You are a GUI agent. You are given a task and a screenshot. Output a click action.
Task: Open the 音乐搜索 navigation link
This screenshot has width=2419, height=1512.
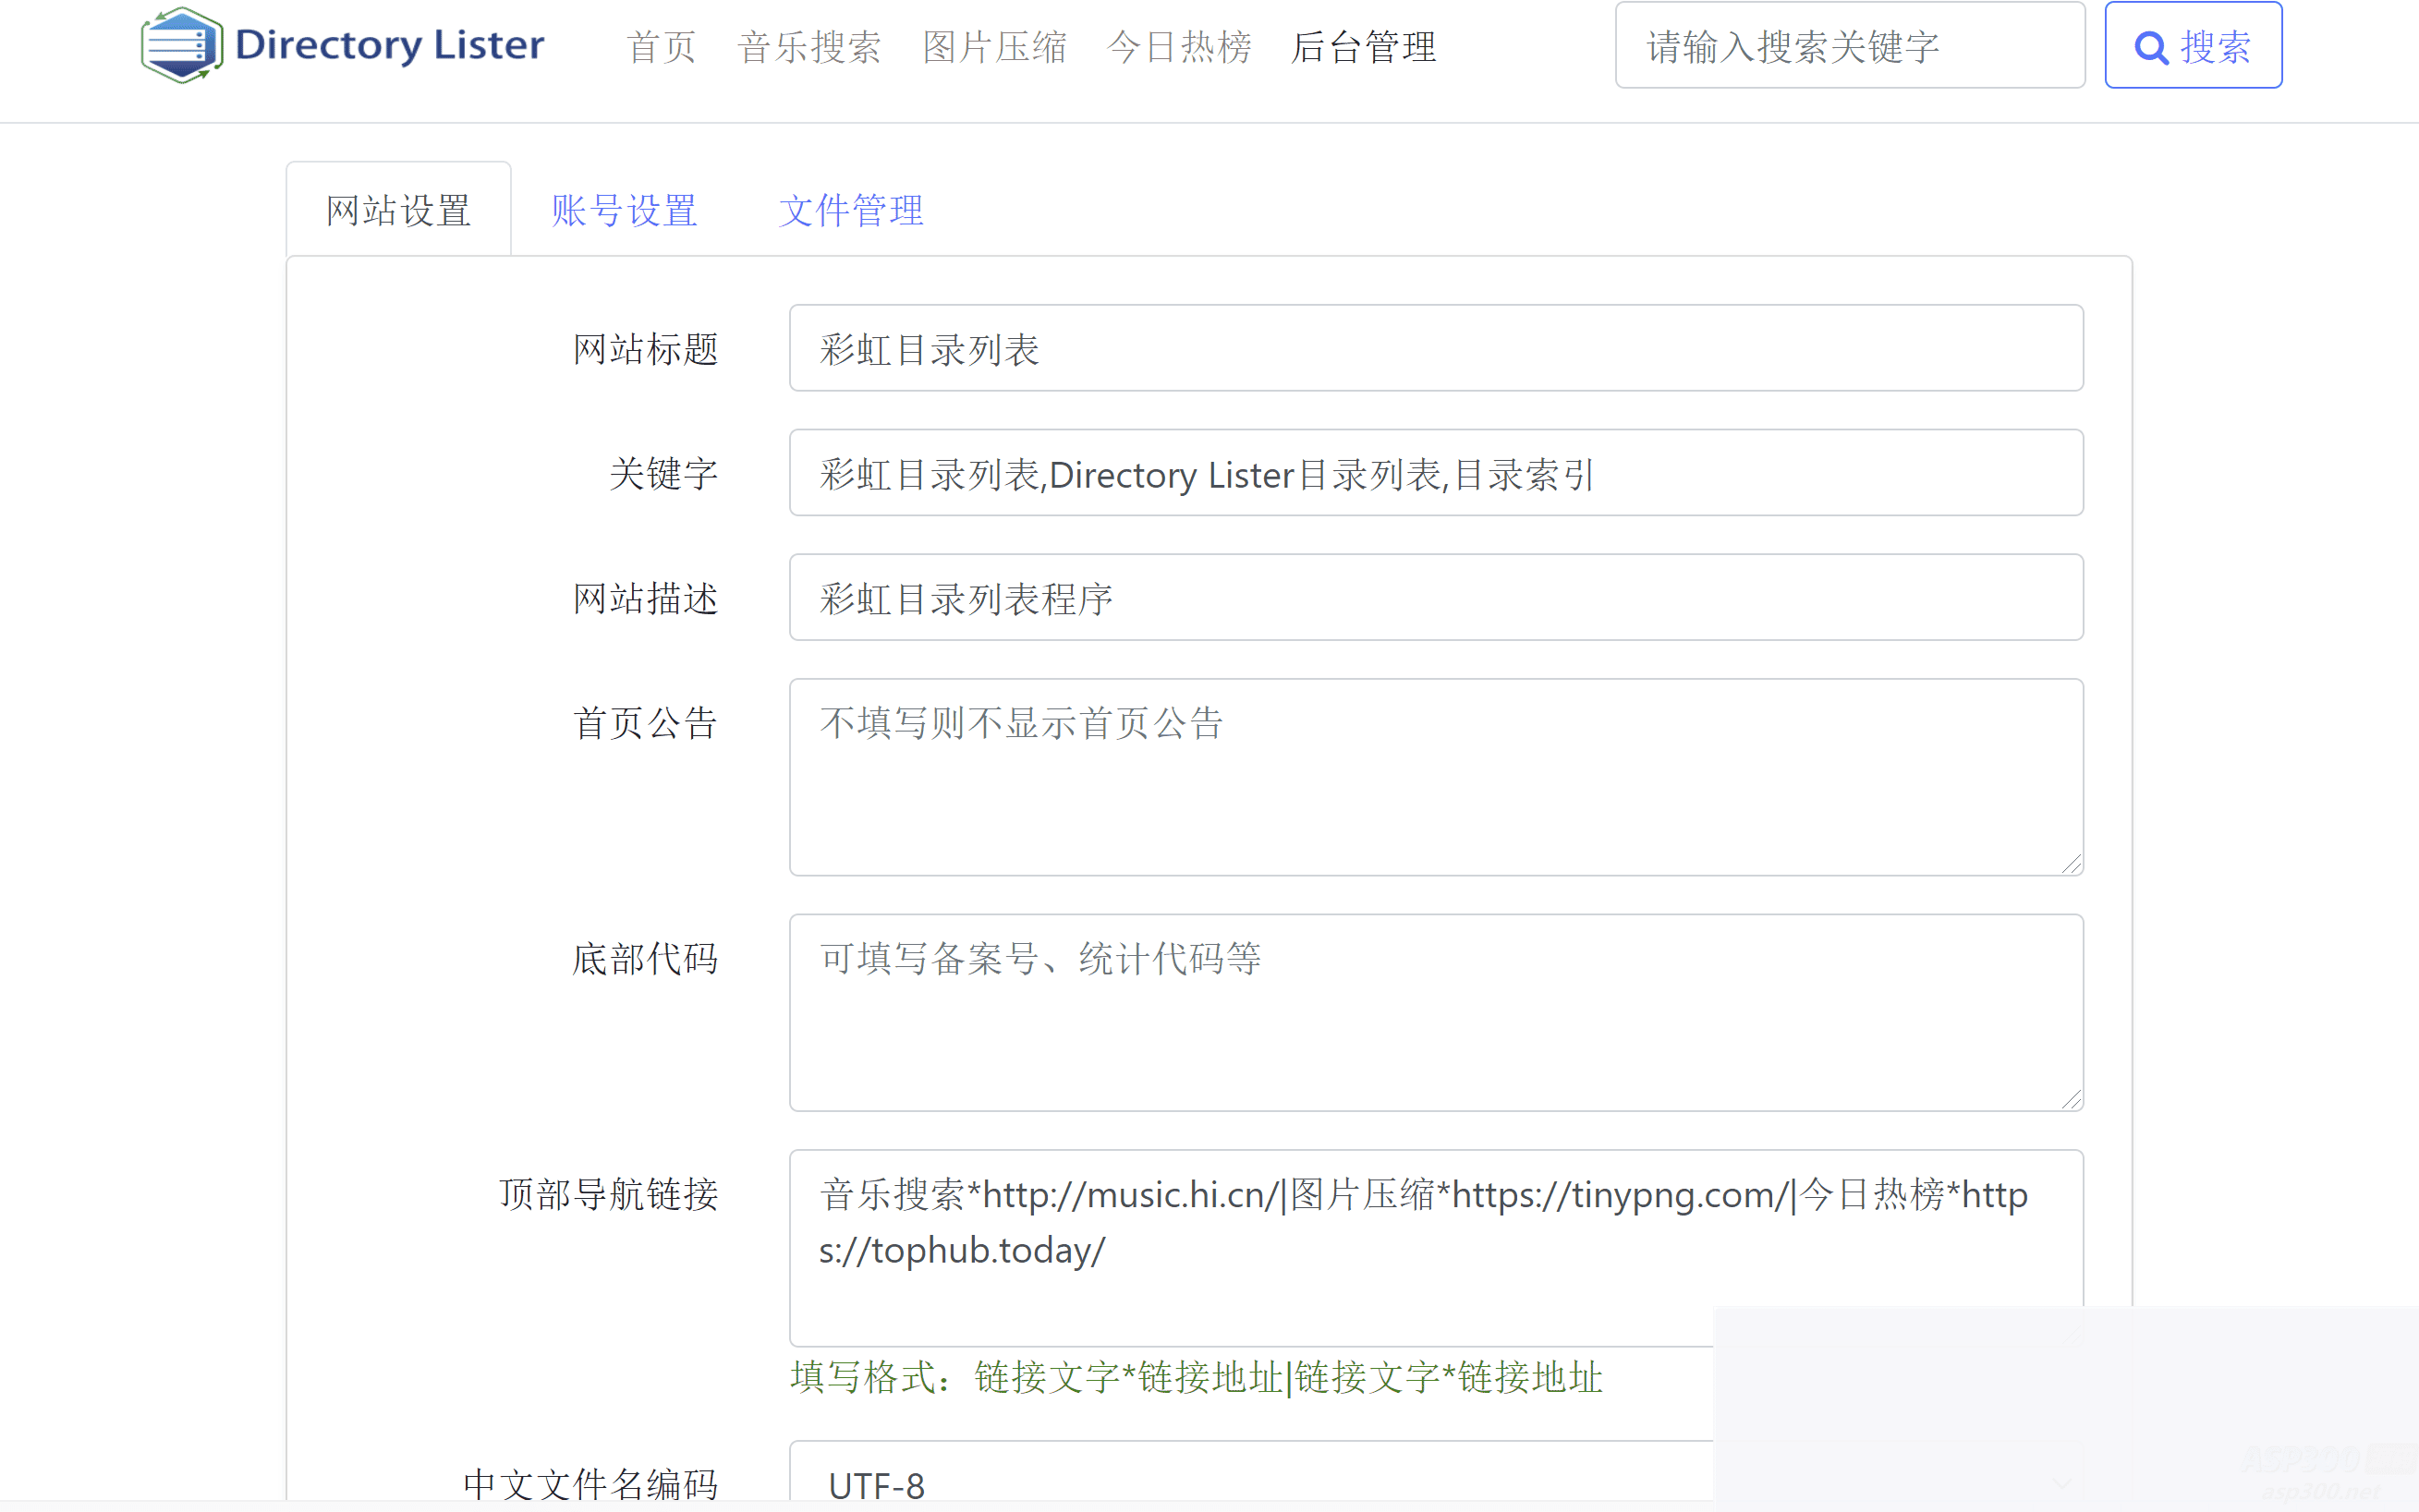(808, 47)
